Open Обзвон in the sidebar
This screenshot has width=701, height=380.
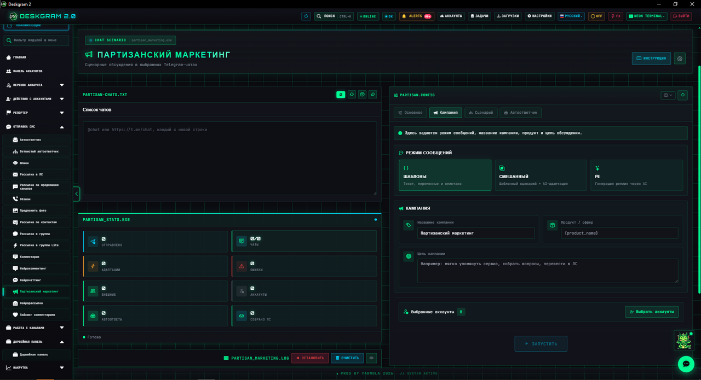36,199
